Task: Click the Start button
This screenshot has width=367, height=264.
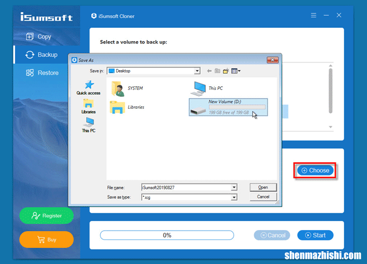Action: click(315, 235)
